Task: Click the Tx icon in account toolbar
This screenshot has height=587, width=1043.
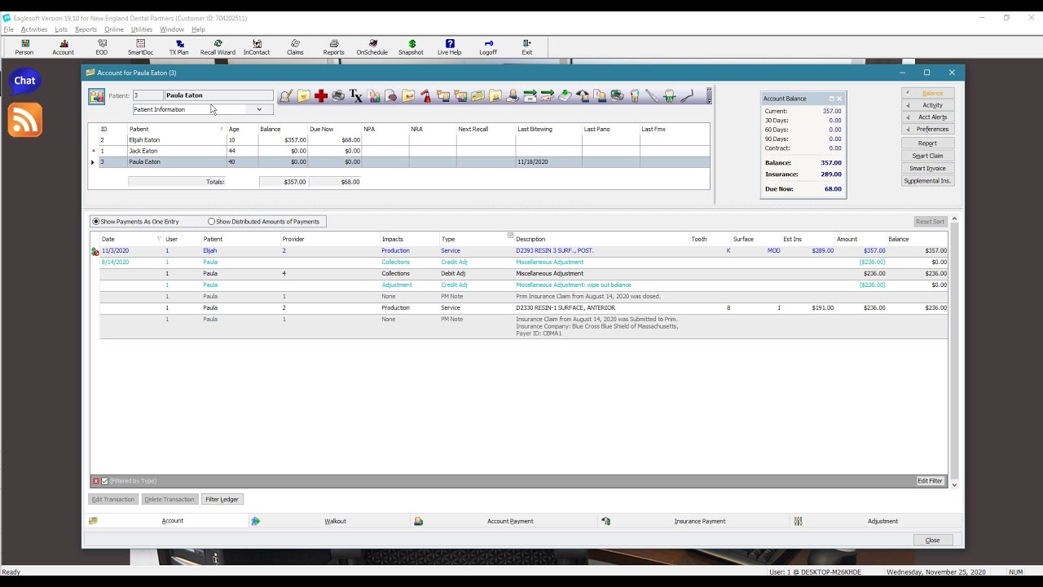Action: coord(356,96)
